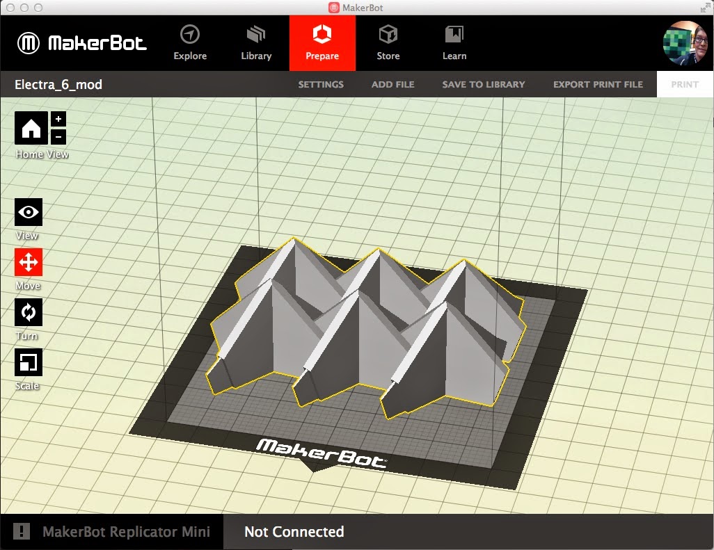Zoom out with the minus button

click(x=58, y=137)
